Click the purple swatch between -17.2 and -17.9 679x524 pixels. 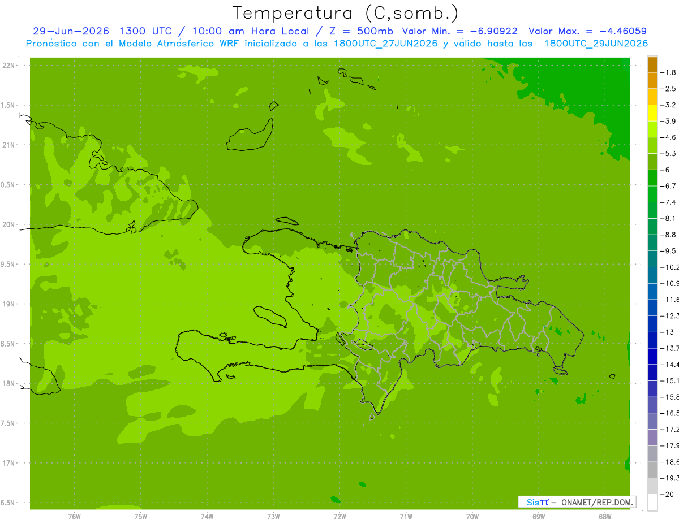(x=653, y=437)
